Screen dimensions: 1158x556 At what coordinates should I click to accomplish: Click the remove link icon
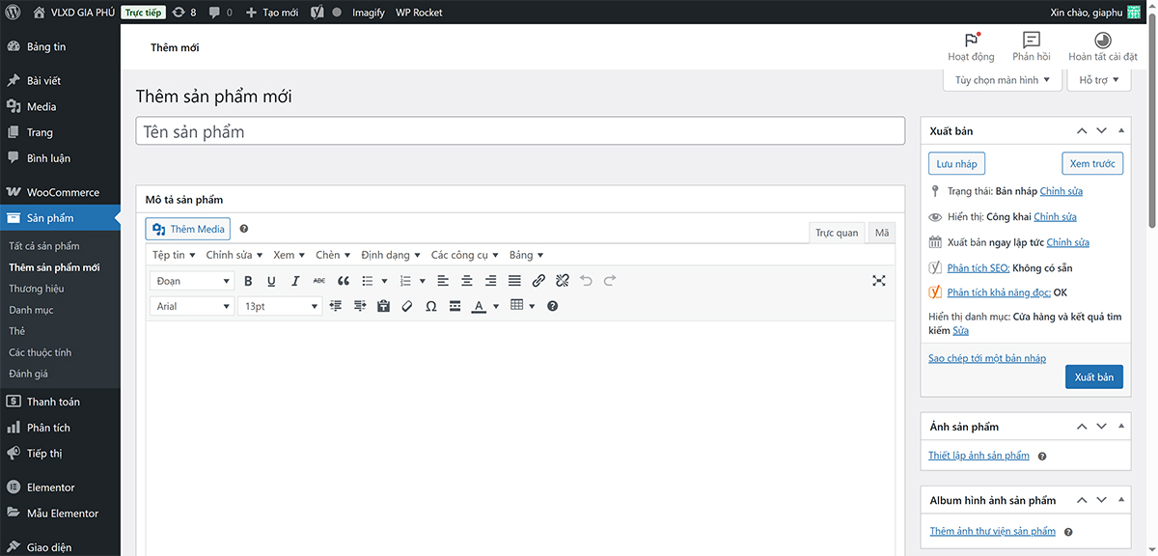tap(563, 281)
